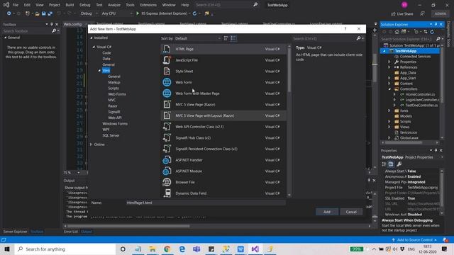Image resolution: width=454 pixels, height=255 pixels.
Task: Expand the Properties node in Solution Explorer
Action: [389, 62]
